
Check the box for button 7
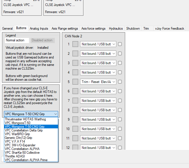point(120,100)
